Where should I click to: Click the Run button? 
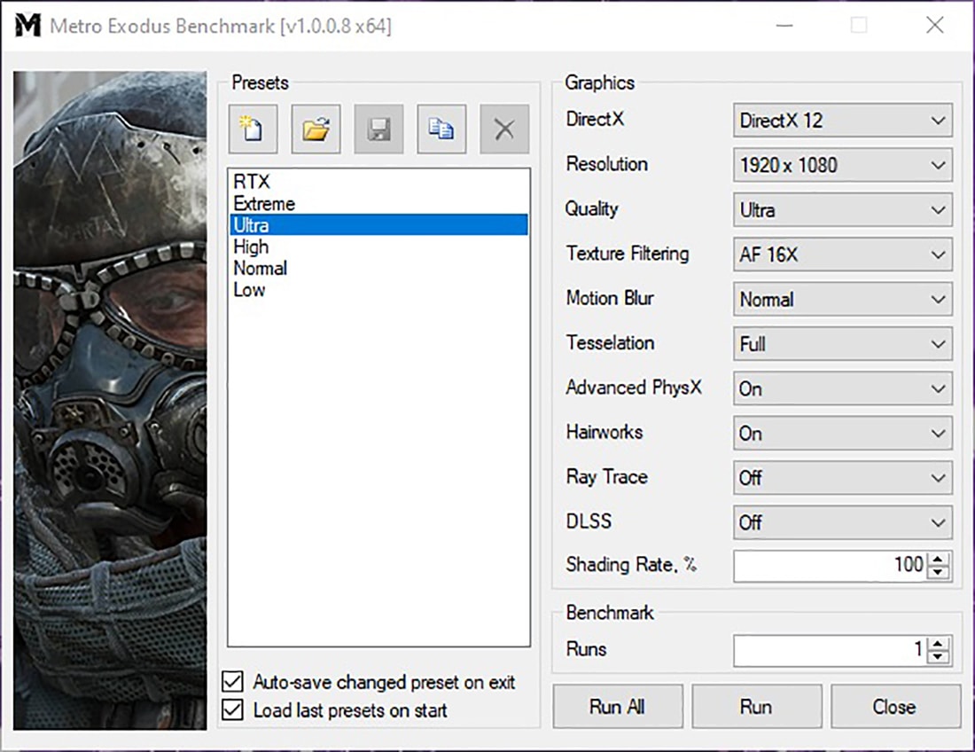point(755,707)
